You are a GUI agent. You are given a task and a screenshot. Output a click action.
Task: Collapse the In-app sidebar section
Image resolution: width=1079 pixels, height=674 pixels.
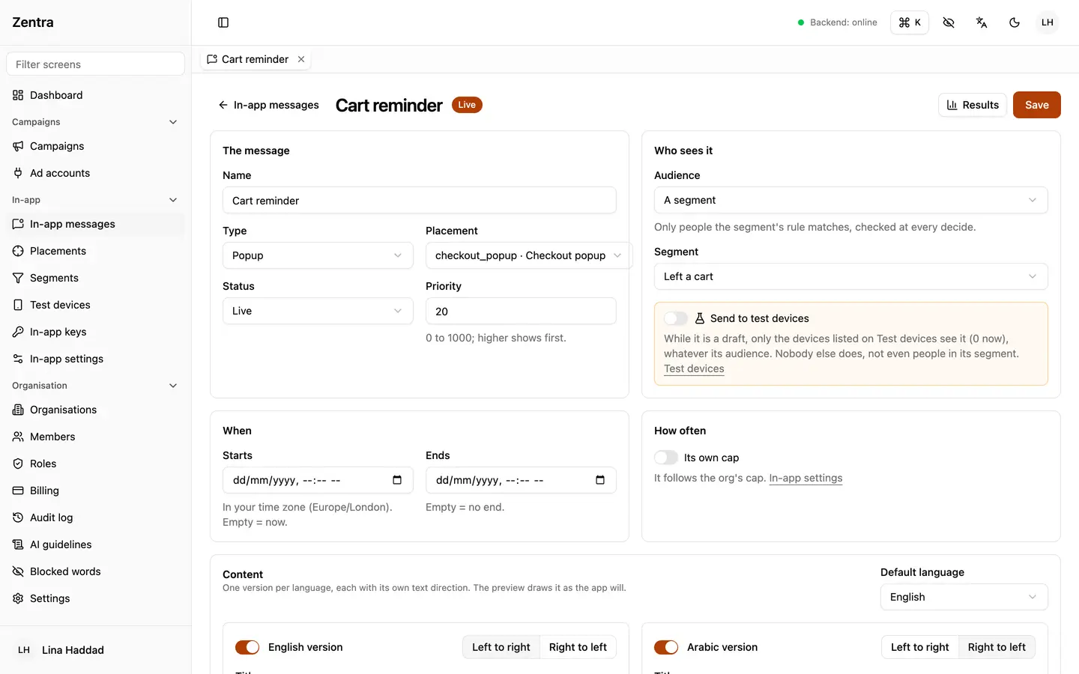173,200
